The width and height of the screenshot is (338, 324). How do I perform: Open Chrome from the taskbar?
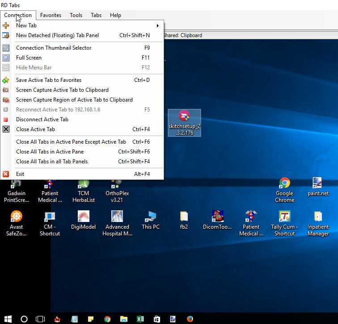[107, 319]
